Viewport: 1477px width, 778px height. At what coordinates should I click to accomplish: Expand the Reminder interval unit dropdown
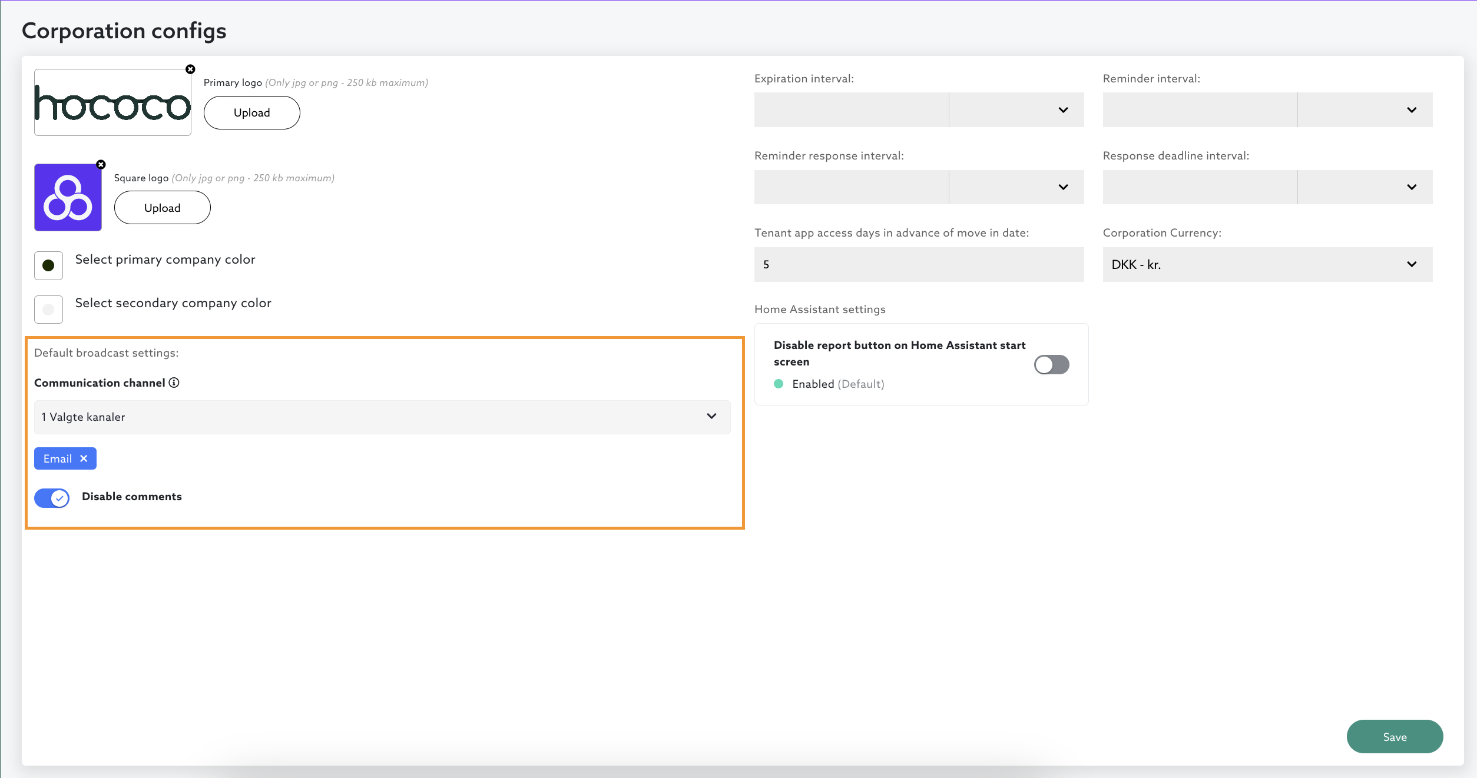click(1365, 110)
